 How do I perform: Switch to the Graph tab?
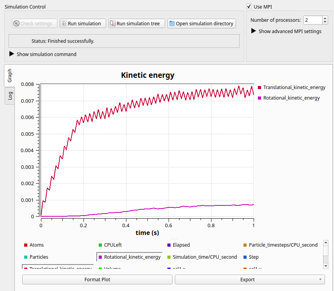[x=10, y=75]
